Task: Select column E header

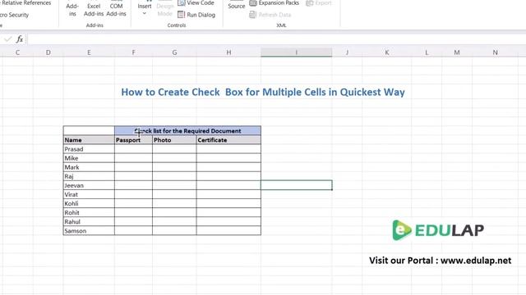Action: pyautogui.click(x=89, y=52)
